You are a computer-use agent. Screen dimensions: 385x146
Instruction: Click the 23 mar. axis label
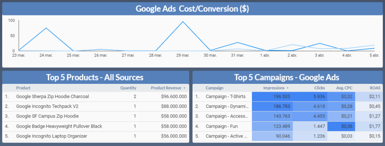pos(19,55)
